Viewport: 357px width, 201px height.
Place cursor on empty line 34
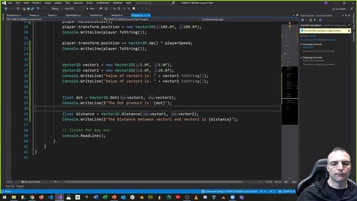(157, 108)
